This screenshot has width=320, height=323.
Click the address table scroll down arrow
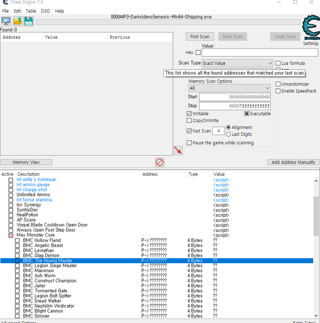(316, 316)
